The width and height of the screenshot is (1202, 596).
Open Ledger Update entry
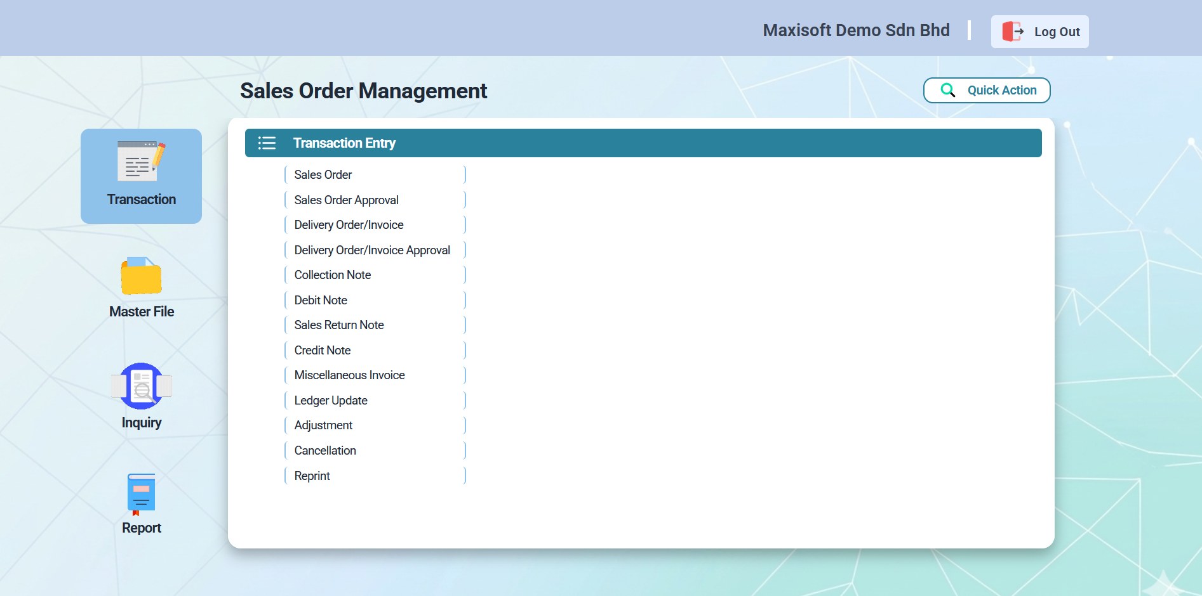point(375,400)
